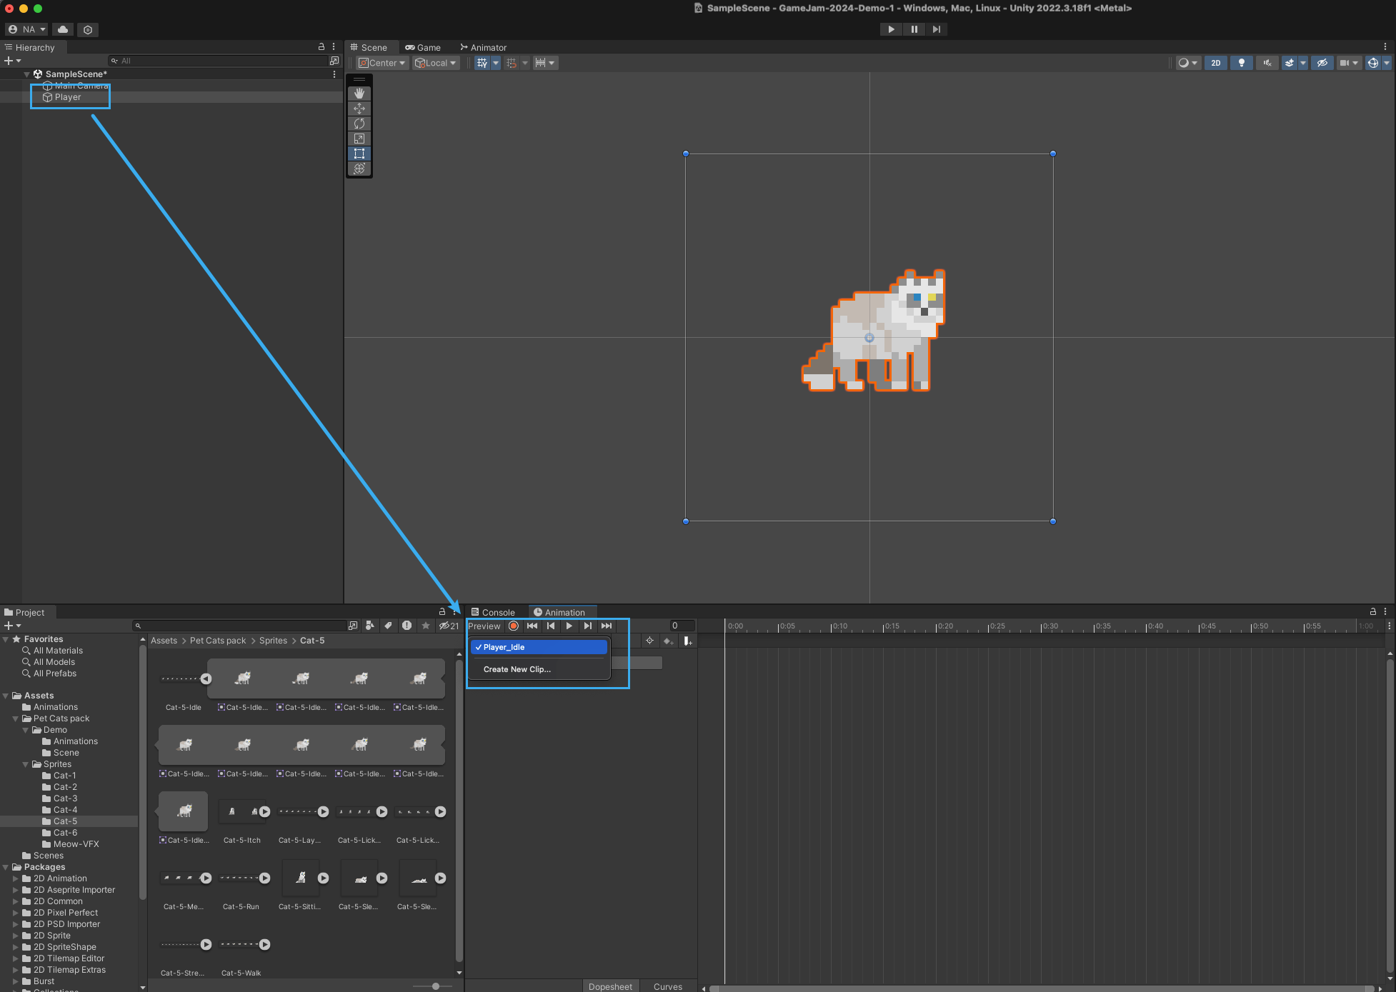Click the add keyframe button in Animation
Screen dimensions: 1396x992
[668, 641]
